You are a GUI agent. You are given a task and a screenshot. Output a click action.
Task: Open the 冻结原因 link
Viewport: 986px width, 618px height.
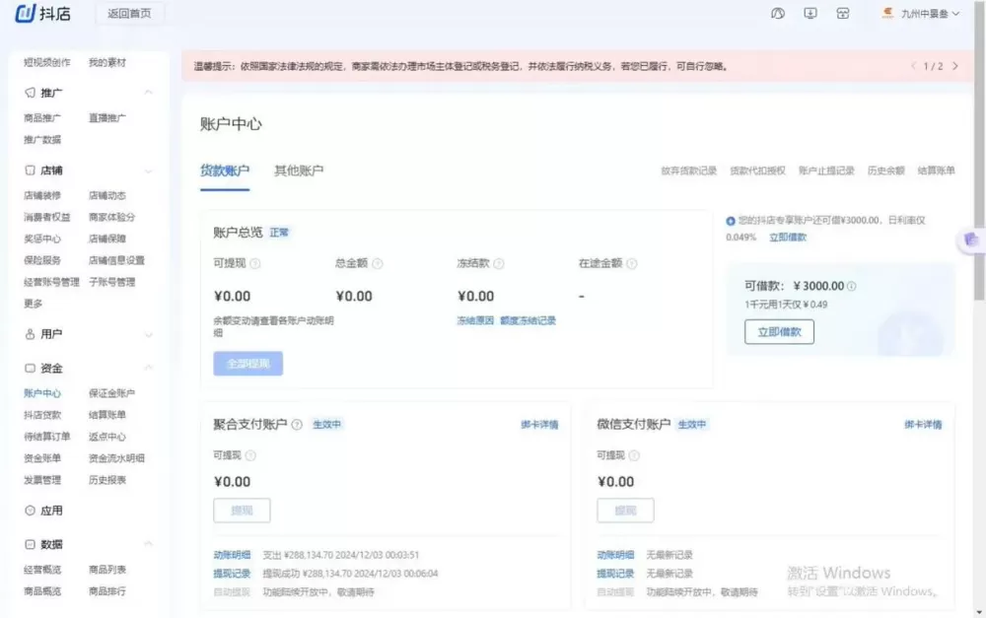[475, 320]
